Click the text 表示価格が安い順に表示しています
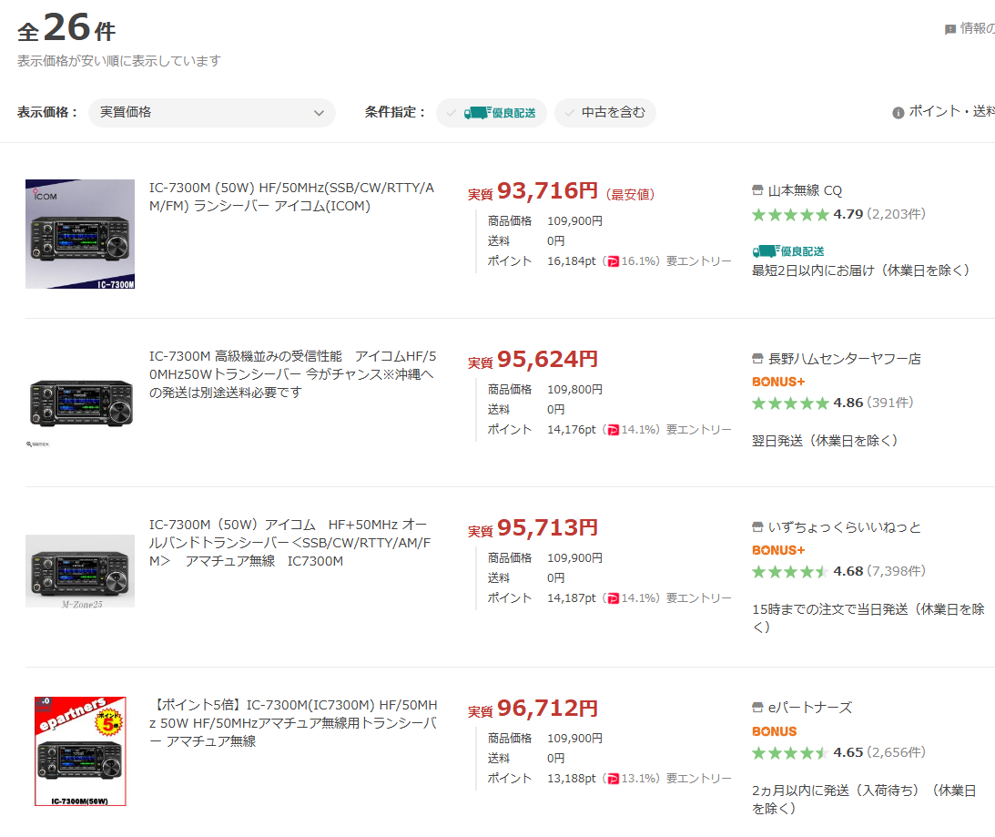 [119, 61]
